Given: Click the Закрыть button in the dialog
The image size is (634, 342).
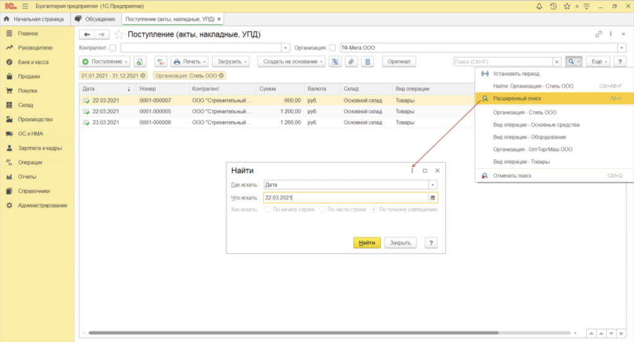Looking at the screenshot, I should pyautogui.click(x=401, y=243).
